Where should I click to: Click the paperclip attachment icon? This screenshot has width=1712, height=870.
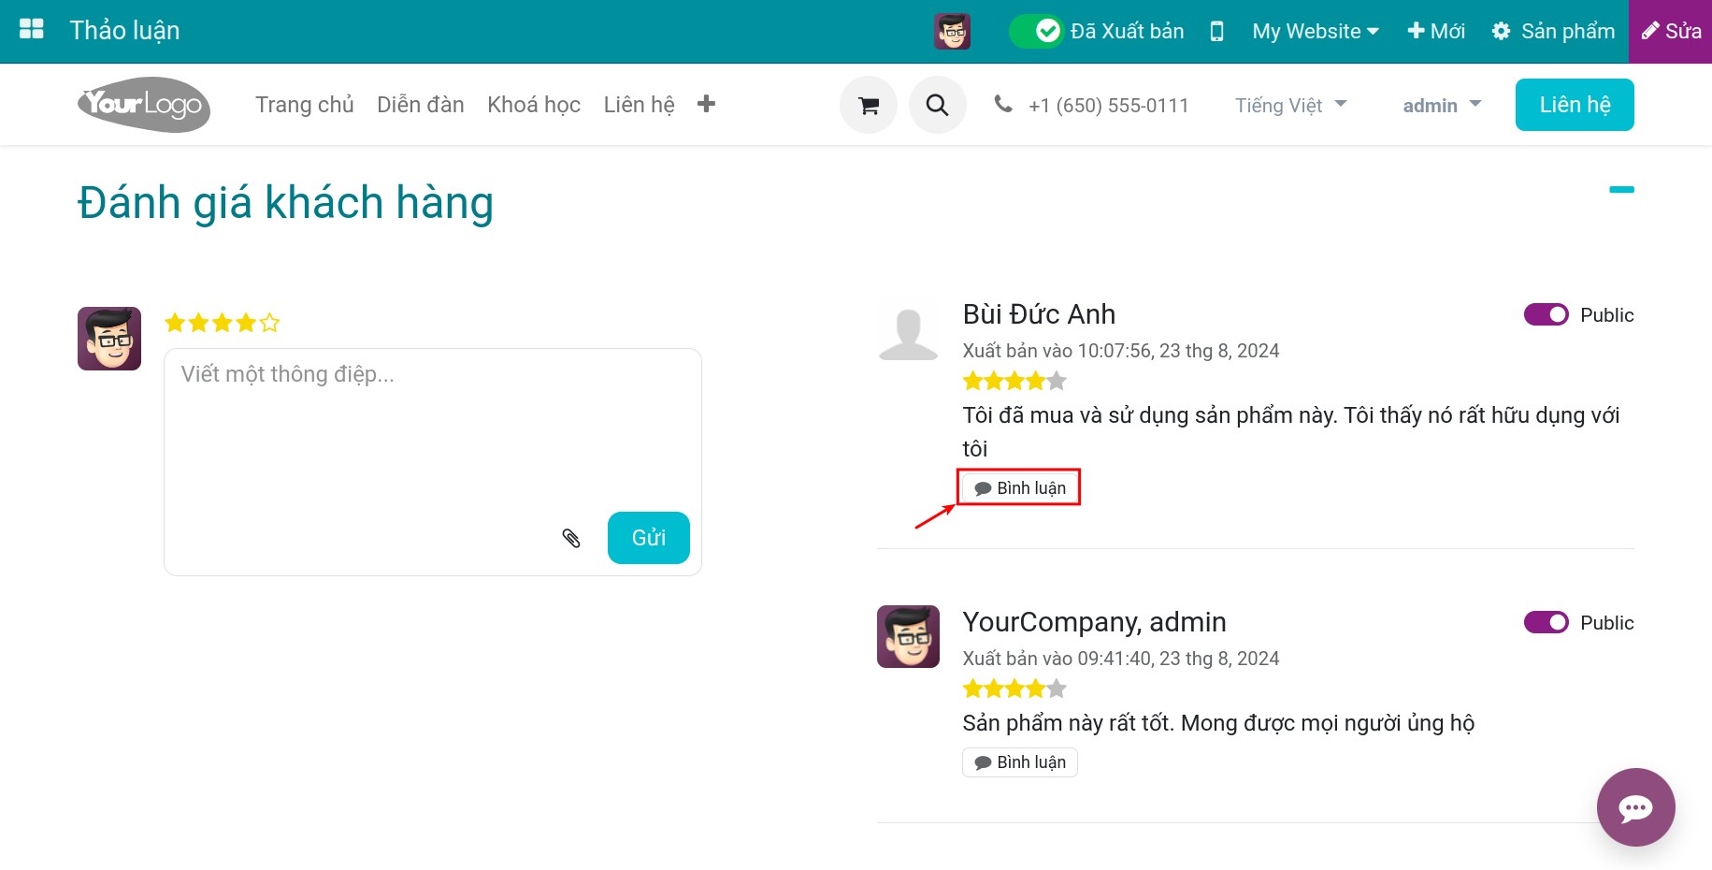tap(571, 538)
